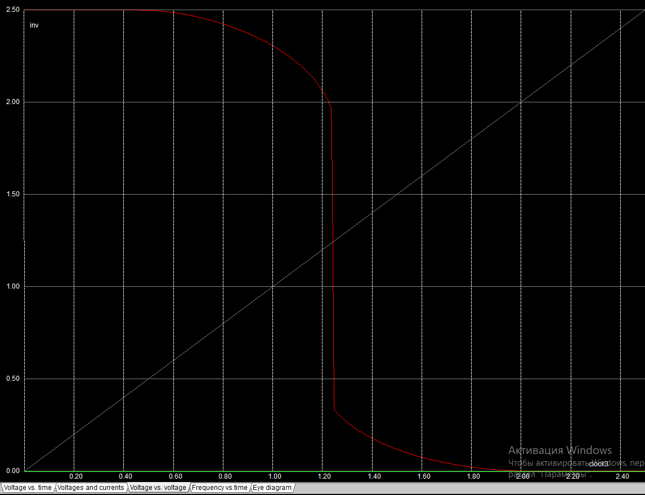Open the Frequency vs.time tab

[220, 488]
